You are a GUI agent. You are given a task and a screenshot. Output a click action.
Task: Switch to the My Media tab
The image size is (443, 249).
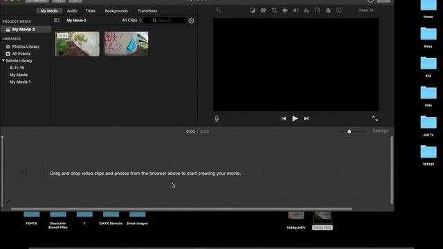[49, 11]
